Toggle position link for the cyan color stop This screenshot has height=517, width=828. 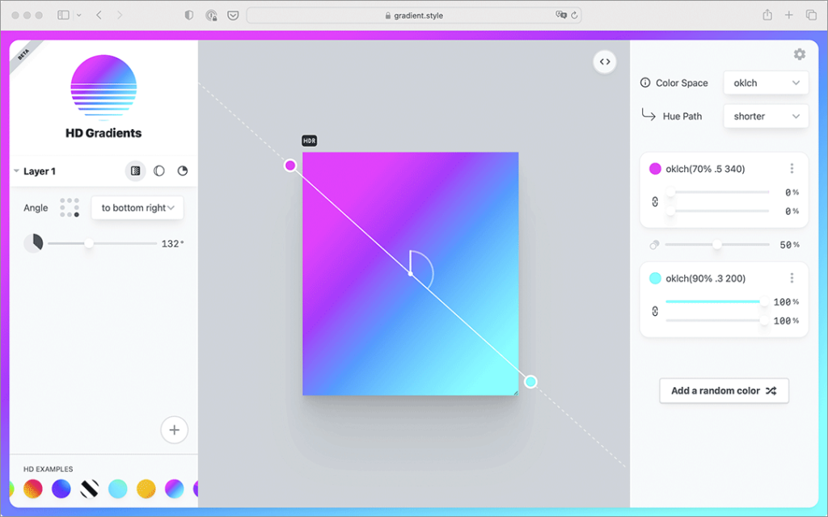point(653,311)
